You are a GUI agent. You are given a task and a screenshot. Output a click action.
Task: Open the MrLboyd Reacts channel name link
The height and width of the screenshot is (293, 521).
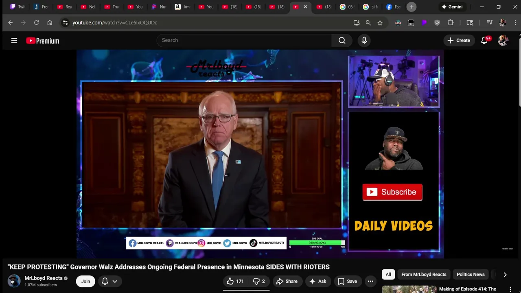click(x=44, y=278)
